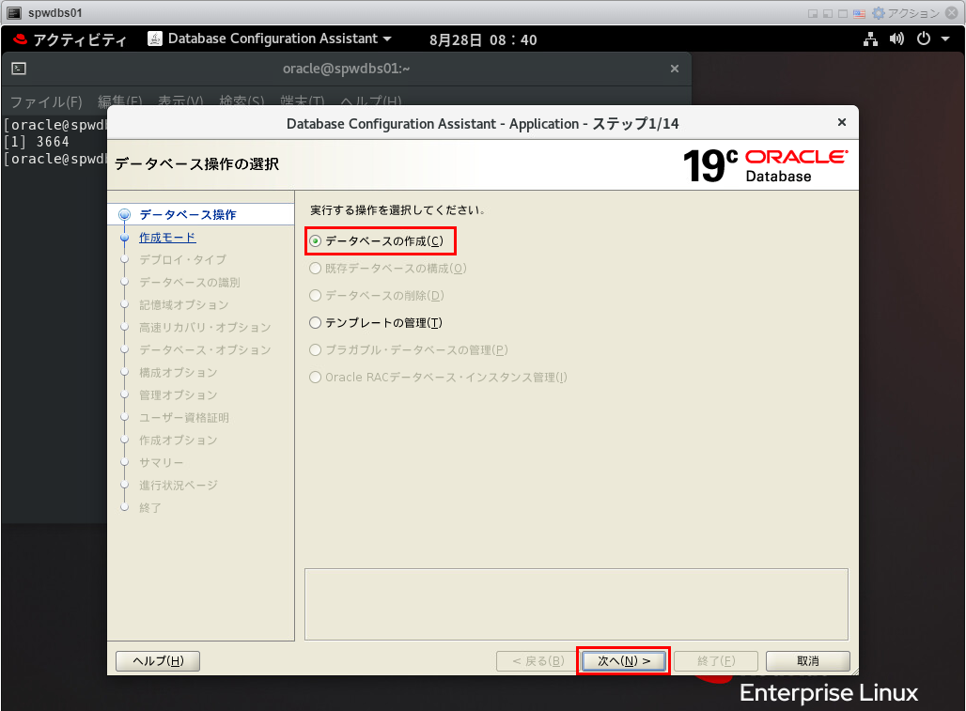Click the データベース操作 step circle icon
The width and height of the screenshot is (966, 711).
click(x=124, y=214)
